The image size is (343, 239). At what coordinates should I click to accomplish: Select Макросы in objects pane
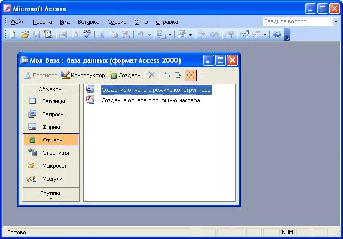[51, 166]
